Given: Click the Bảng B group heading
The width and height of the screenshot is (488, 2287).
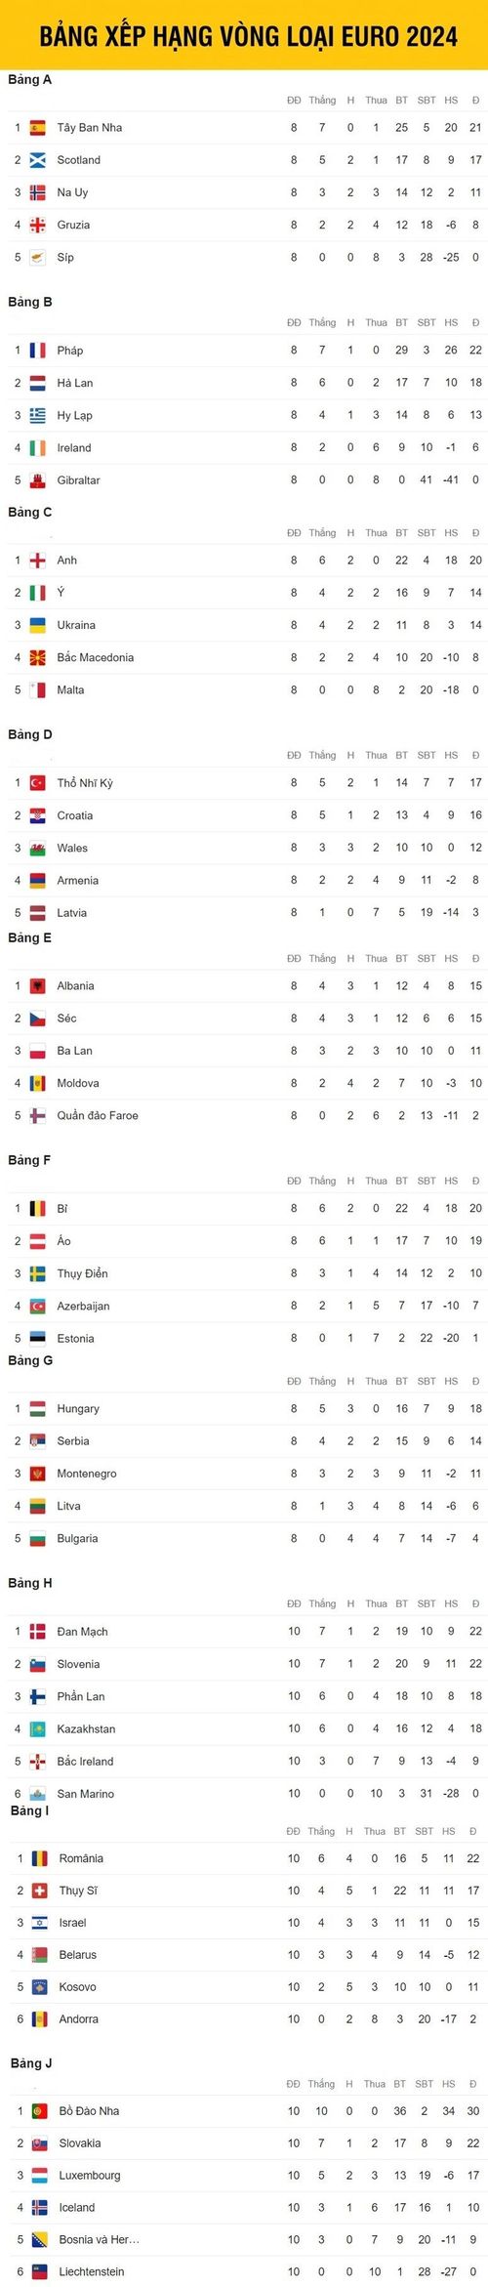Looking at the screenshot, I should tap(30, 302).
